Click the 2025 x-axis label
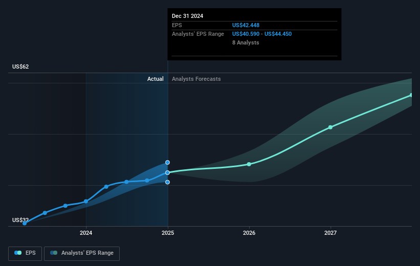This screenshot has height=266, width=420. coord(168,233)
